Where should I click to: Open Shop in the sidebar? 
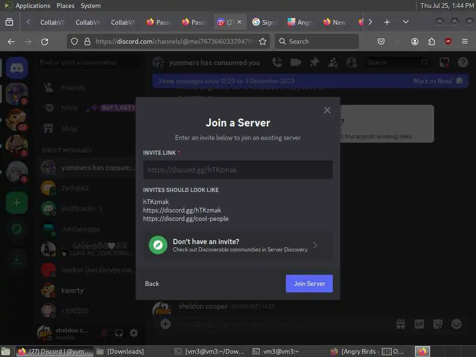88,129
